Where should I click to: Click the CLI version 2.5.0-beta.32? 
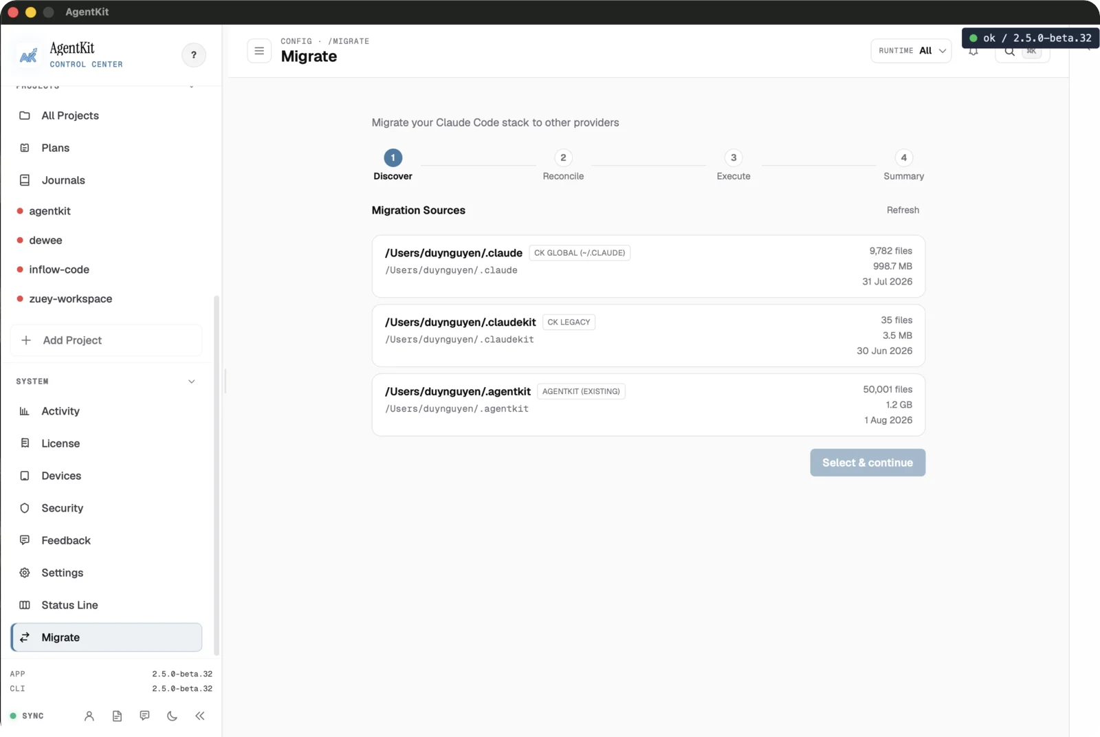point(182,689)
